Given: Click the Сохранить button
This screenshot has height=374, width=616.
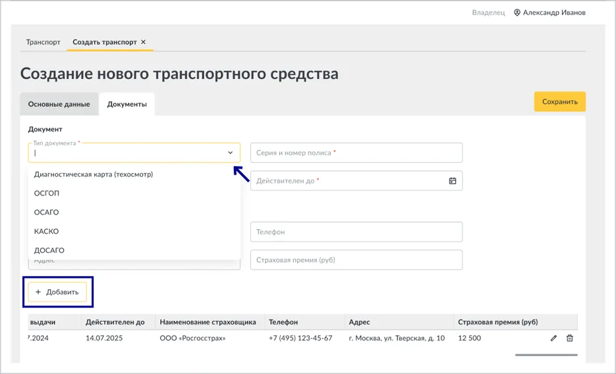Looking at the screenshot, I should point(560,101).
